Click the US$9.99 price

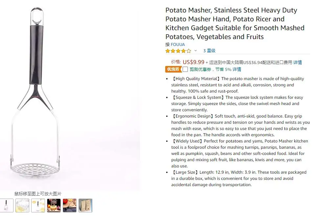point(193,62)
